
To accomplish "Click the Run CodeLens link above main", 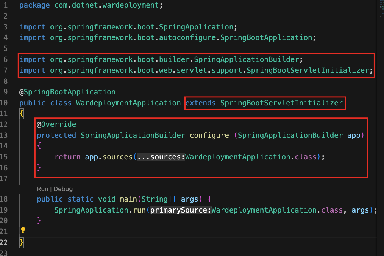I will tap(43, 189).
